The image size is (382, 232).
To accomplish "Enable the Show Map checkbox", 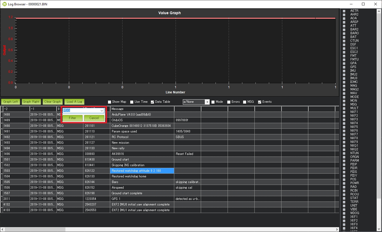I will [x=109, y=102].
